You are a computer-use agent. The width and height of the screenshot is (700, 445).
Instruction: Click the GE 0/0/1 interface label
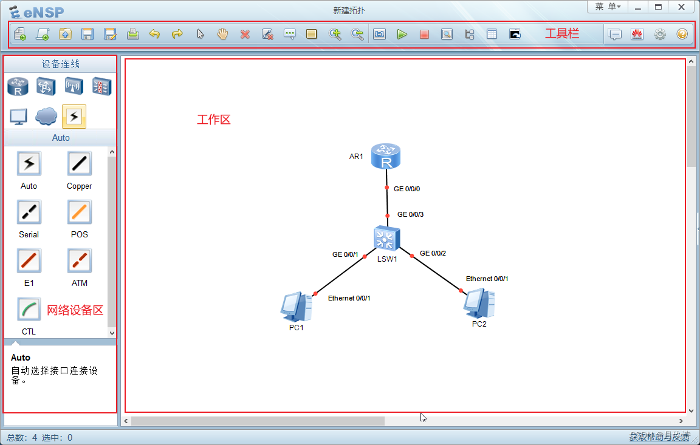345,254
